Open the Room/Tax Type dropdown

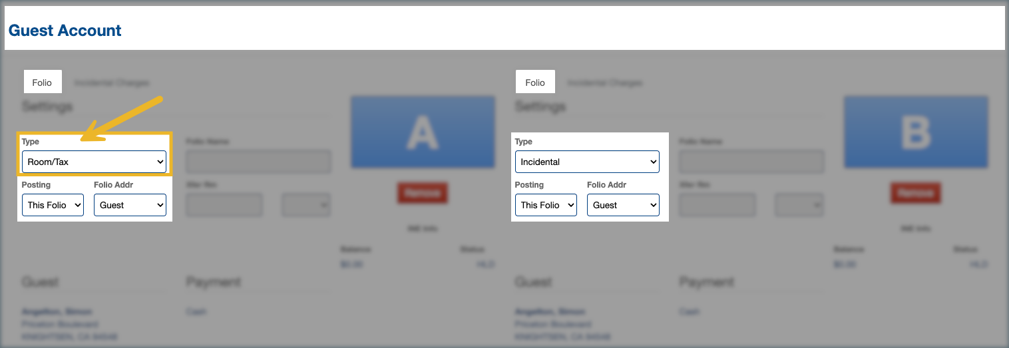point(94,162)
